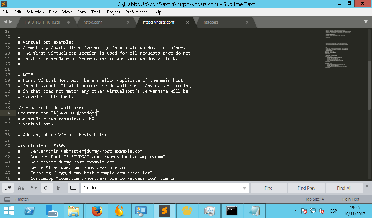Launch Sublime Text from the taskbar
This screenshot has width=372, height=218.
point(164,211)
